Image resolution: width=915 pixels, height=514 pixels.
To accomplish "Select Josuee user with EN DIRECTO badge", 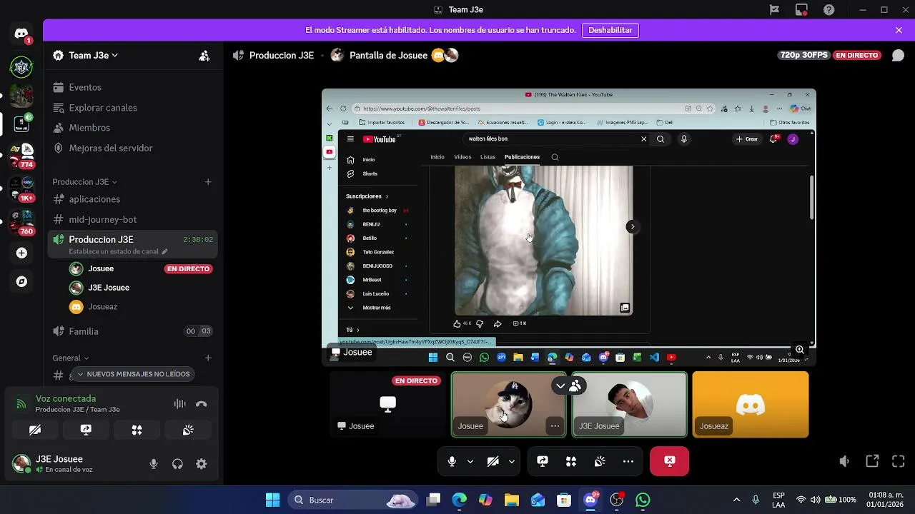I will (141, 269).
